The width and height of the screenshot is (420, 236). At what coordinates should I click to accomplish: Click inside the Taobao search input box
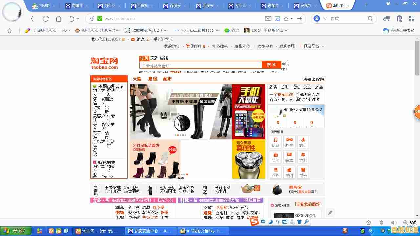pyautogui.click(x=200, y=64)
